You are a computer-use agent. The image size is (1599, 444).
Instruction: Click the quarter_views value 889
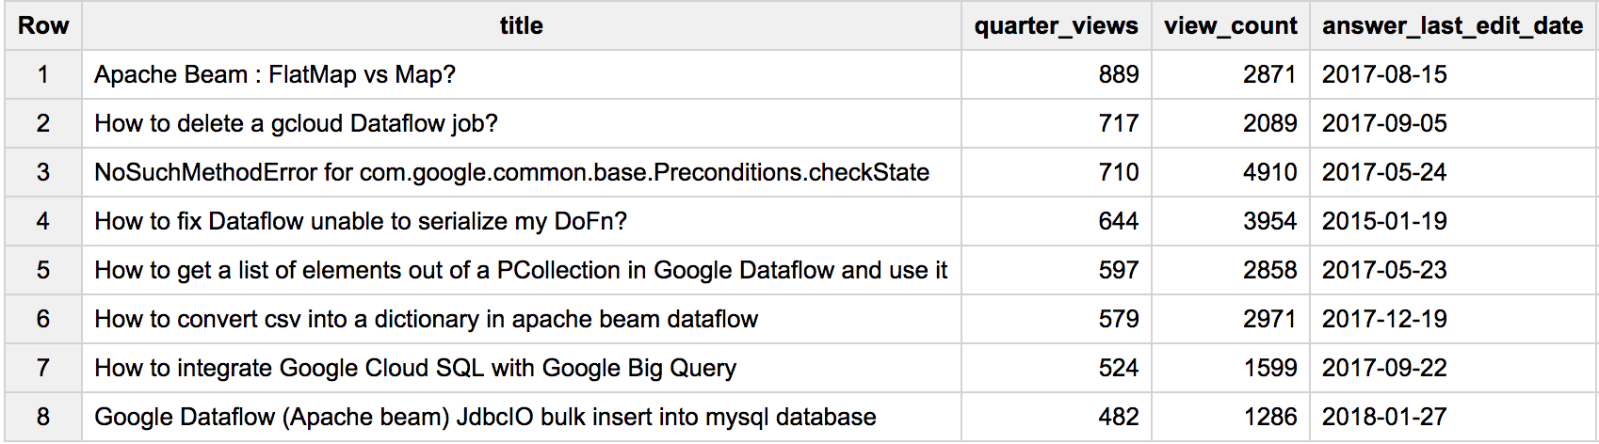point(1118,74)
